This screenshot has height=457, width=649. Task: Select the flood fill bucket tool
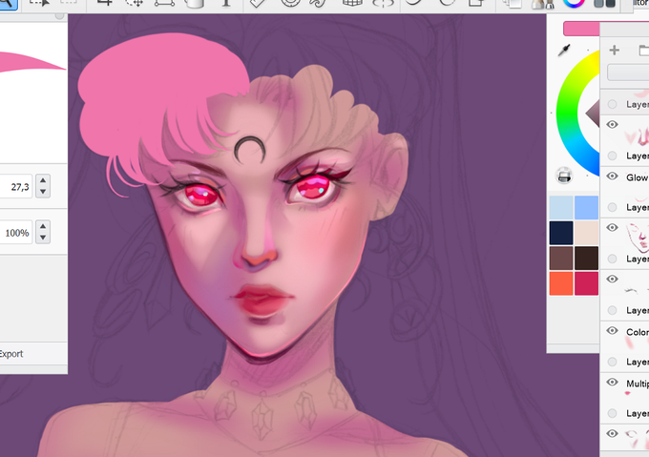tap(194, 4)
